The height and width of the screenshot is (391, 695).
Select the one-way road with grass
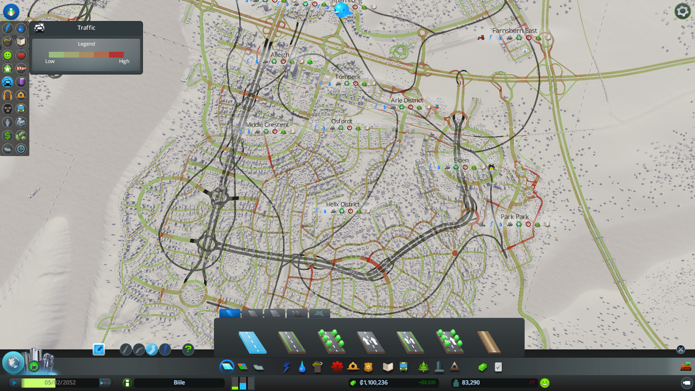(x=411, y=342)
